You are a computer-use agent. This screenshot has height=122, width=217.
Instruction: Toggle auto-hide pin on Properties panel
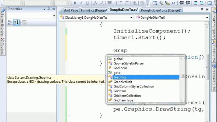pyautogui.click(x=49, y=9)
